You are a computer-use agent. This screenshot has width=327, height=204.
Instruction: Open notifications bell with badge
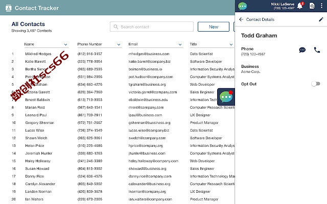(300, 6)
